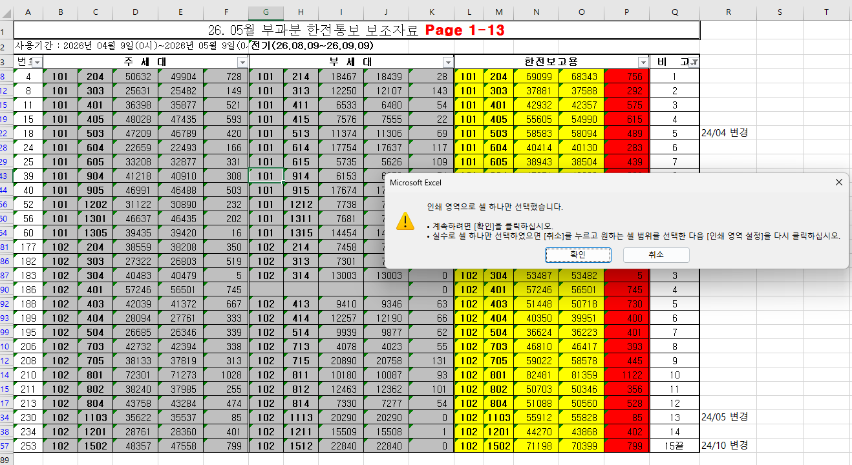This screenshot has width=852, height=465.
Task: Click the yellow warning triangle icon
Action: tap(406, 221)
